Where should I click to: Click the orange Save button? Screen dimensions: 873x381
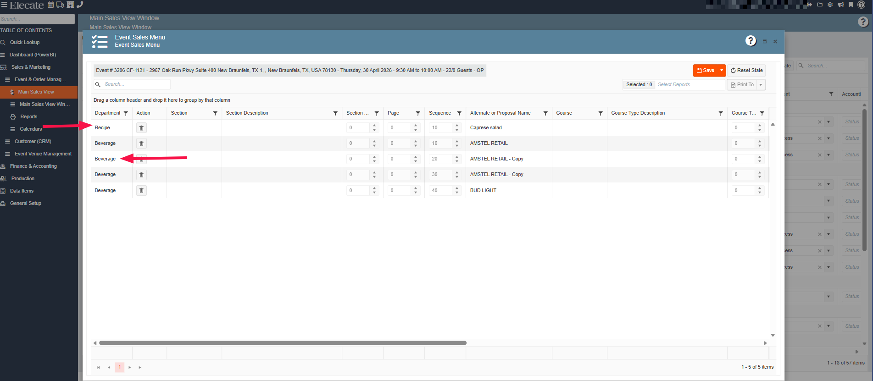tap(706, 71)
